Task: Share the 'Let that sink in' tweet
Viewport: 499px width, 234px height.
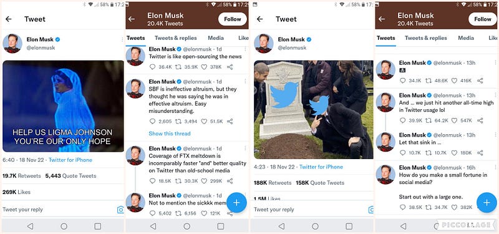Action: click(480, 153)
